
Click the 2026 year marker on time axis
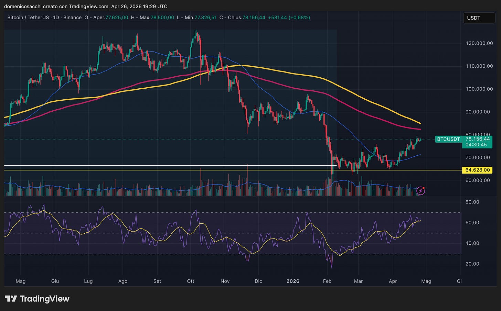click(293, 281)
